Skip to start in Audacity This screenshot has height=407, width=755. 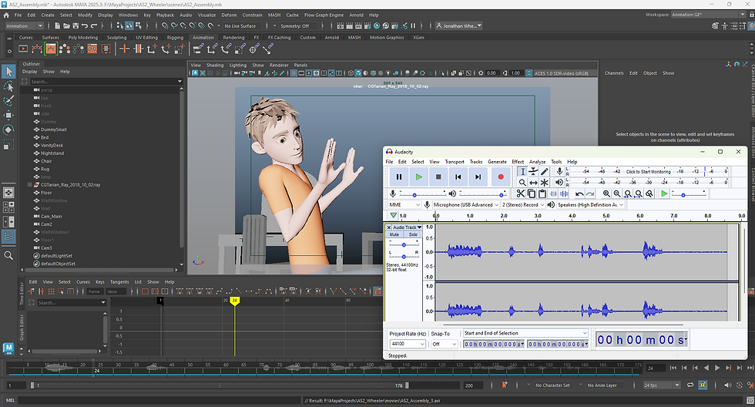[458, 177]
